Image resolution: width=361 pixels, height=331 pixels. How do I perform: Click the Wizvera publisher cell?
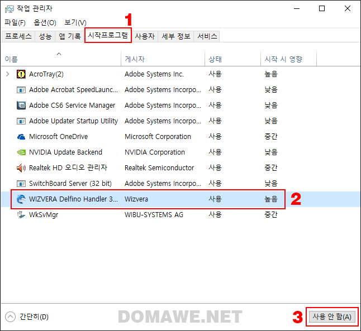tap(136, 199)
